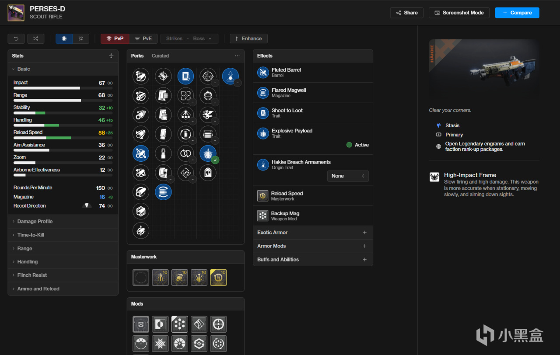Open Hakke Breach Armaments None dropdown
The height and width of the screenshot is (355, 560).
348,176
